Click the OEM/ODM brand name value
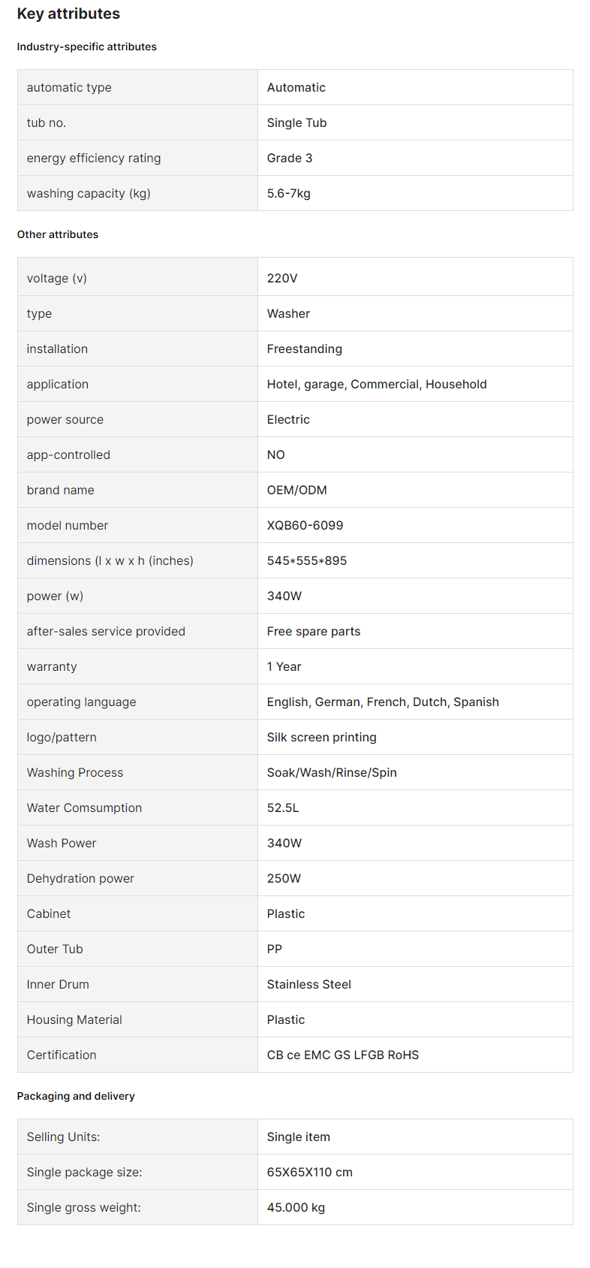Screen dimensions: 590x1268 [x=297, y=490]
